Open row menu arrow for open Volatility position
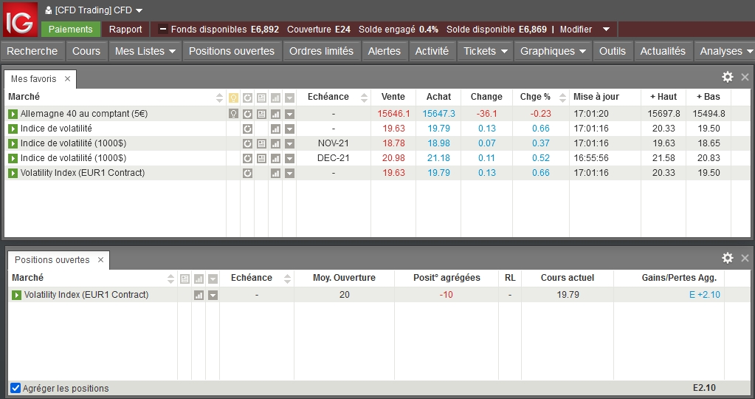This screenshot has height=399, width=755. [x=213, y=295]
